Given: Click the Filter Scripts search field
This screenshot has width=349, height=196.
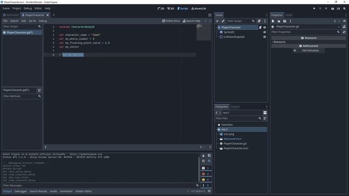Looking at the screenshot, I should tap(22, 27).
